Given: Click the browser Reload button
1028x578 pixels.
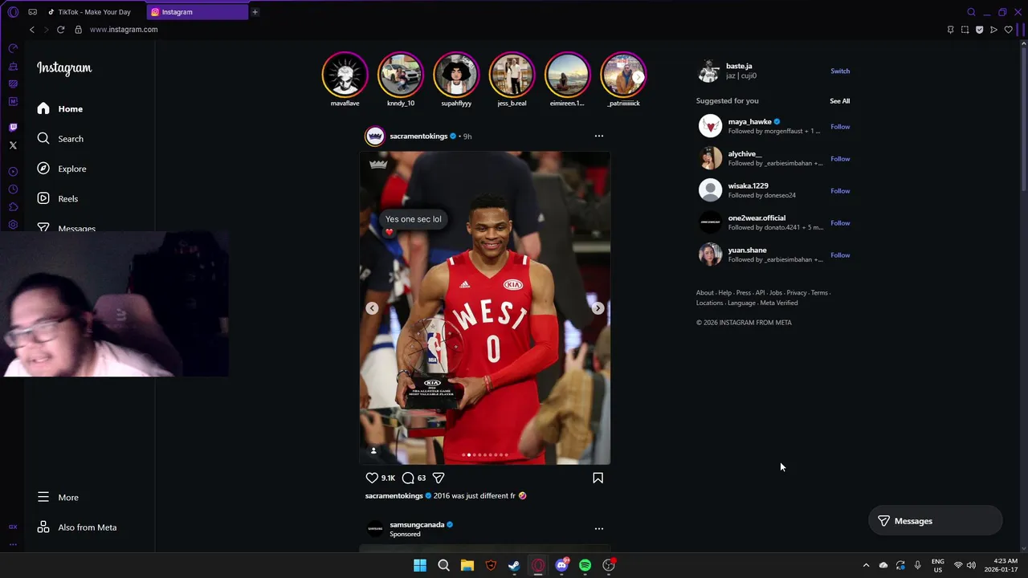Looking at the screenshot, I should [60, 30].
